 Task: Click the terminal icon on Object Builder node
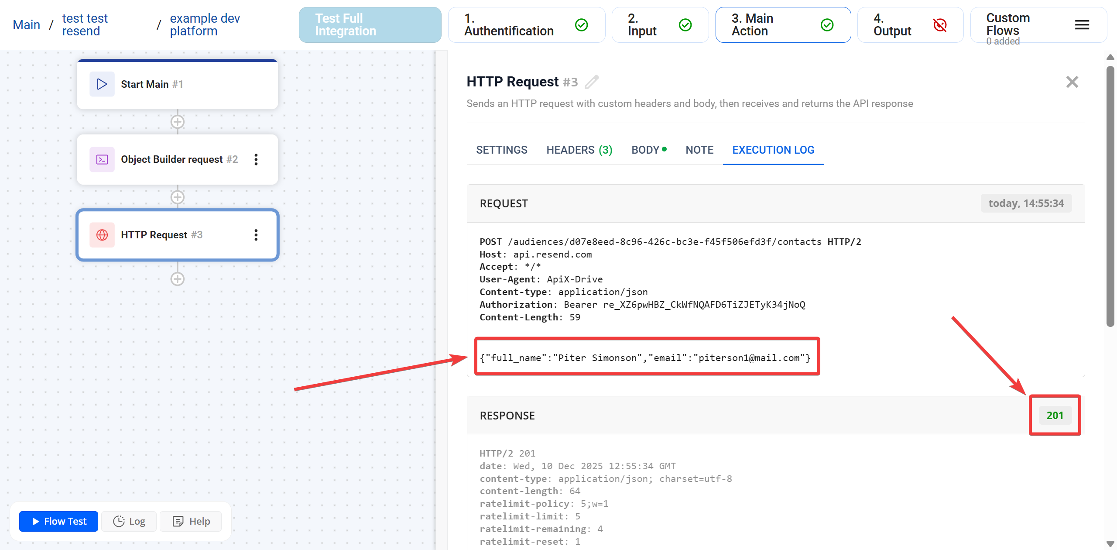click(102, 159)
